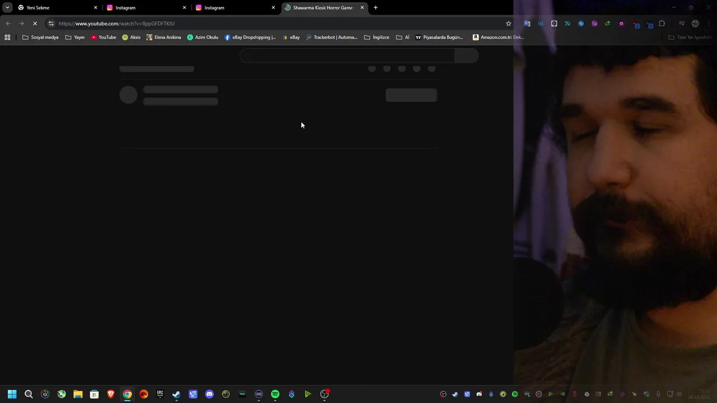The width and height of the screenshot is (717, 403).
Task: Open the Brave browser from taskbar
Action: (x=111, y=394)
